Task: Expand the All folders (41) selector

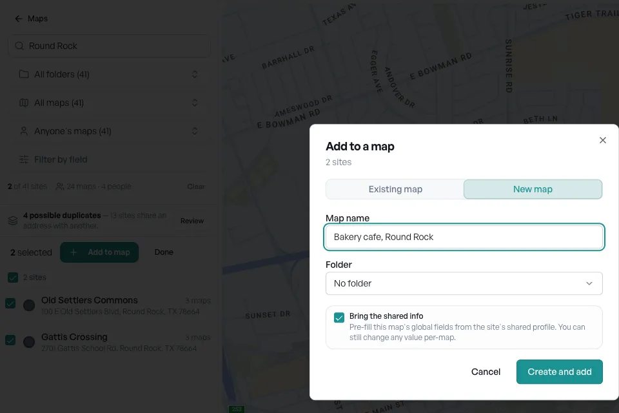Action: tap(109, 74)
